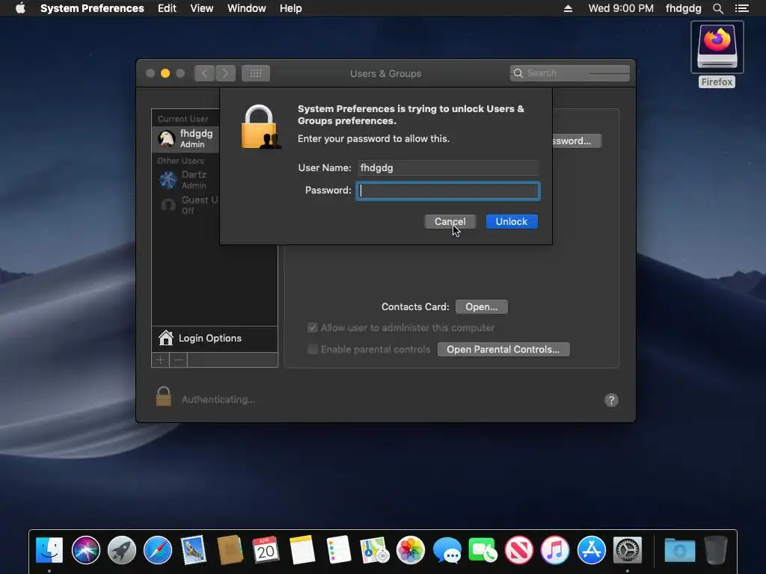The image size is (766, 574).
Task: Go forward with the right chevron
Action: pyautogui.click(x=225, y=73)
